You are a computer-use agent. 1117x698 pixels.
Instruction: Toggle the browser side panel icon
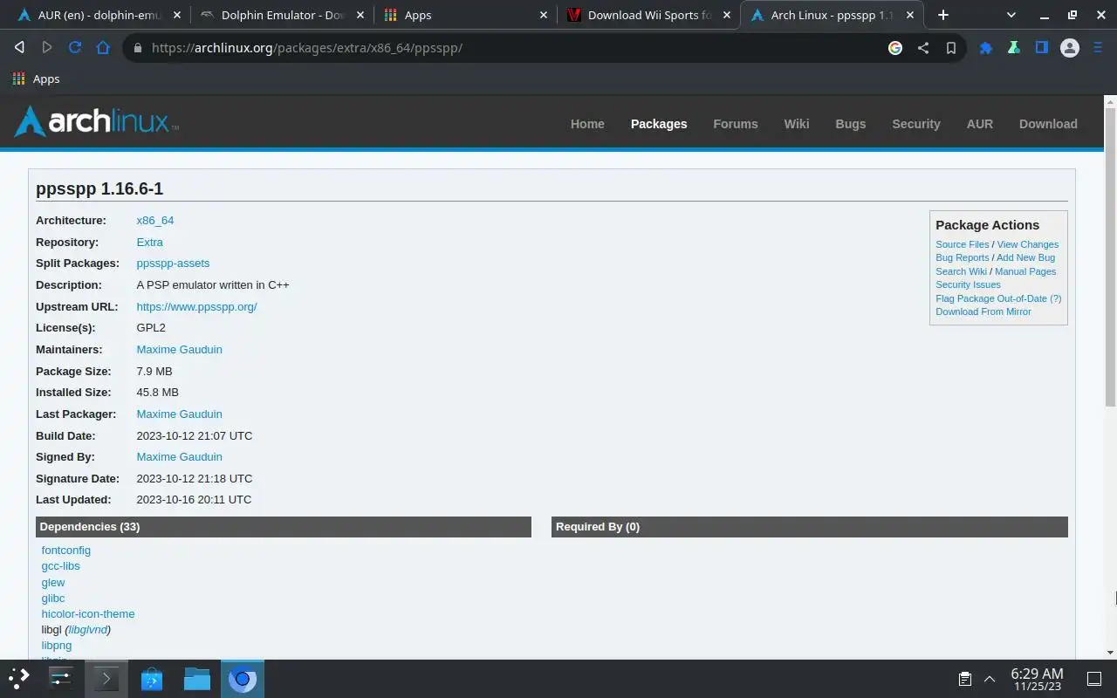(1042, 48)
